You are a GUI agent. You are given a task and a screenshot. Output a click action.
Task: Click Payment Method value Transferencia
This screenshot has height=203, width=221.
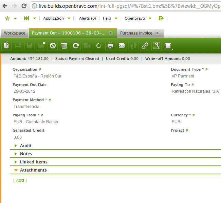pos(26,107)
